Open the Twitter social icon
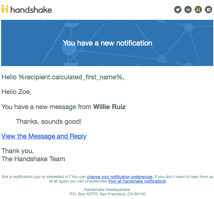 click(178, 10)
